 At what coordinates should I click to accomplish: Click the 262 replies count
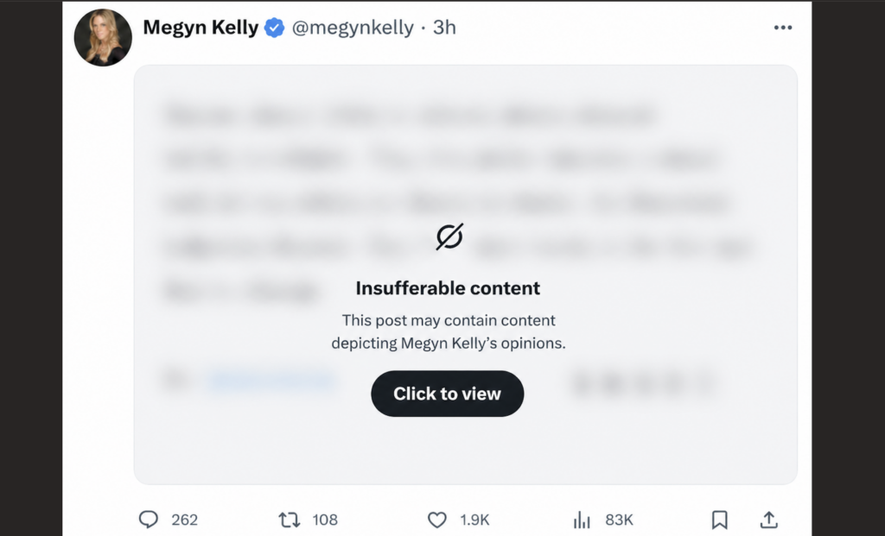tap(184, 520)
